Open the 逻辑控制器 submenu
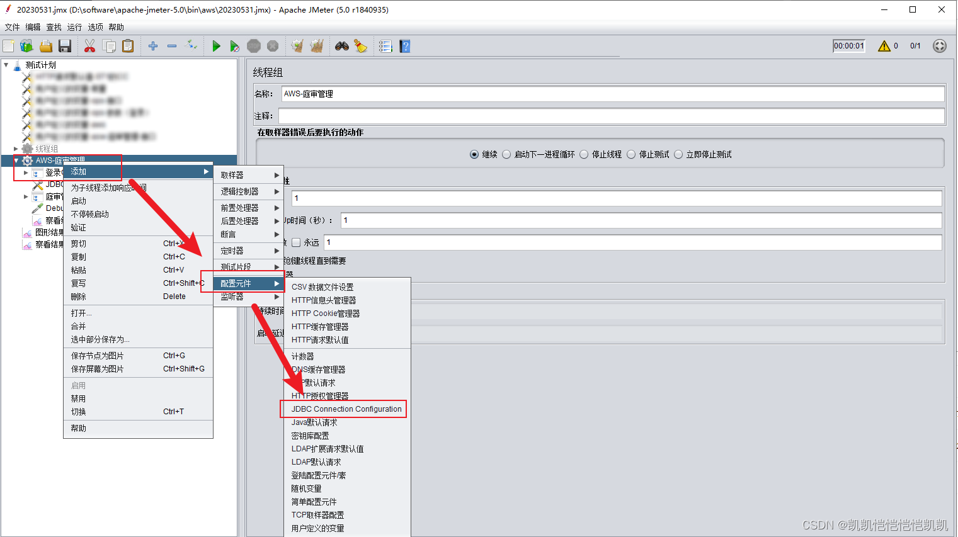Screen dimensions: 958x537 tap(249, 191)
